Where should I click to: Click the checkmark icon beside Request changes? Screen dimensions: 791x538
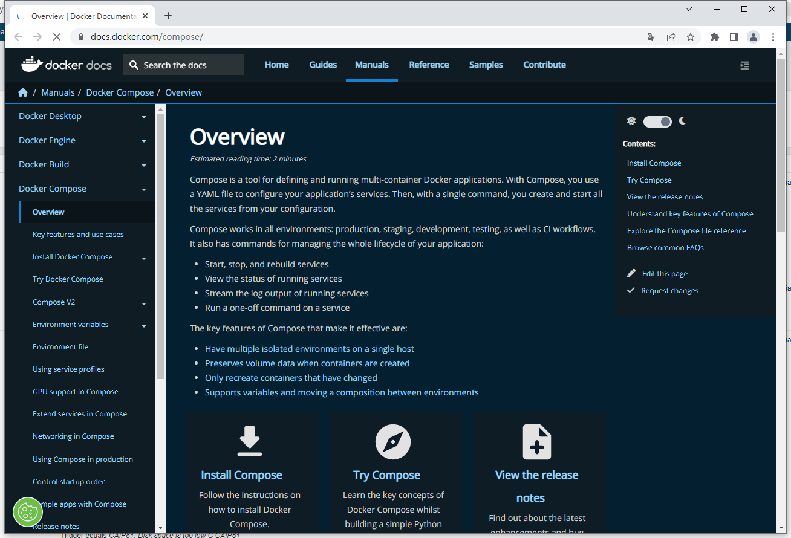click(631, 290)
